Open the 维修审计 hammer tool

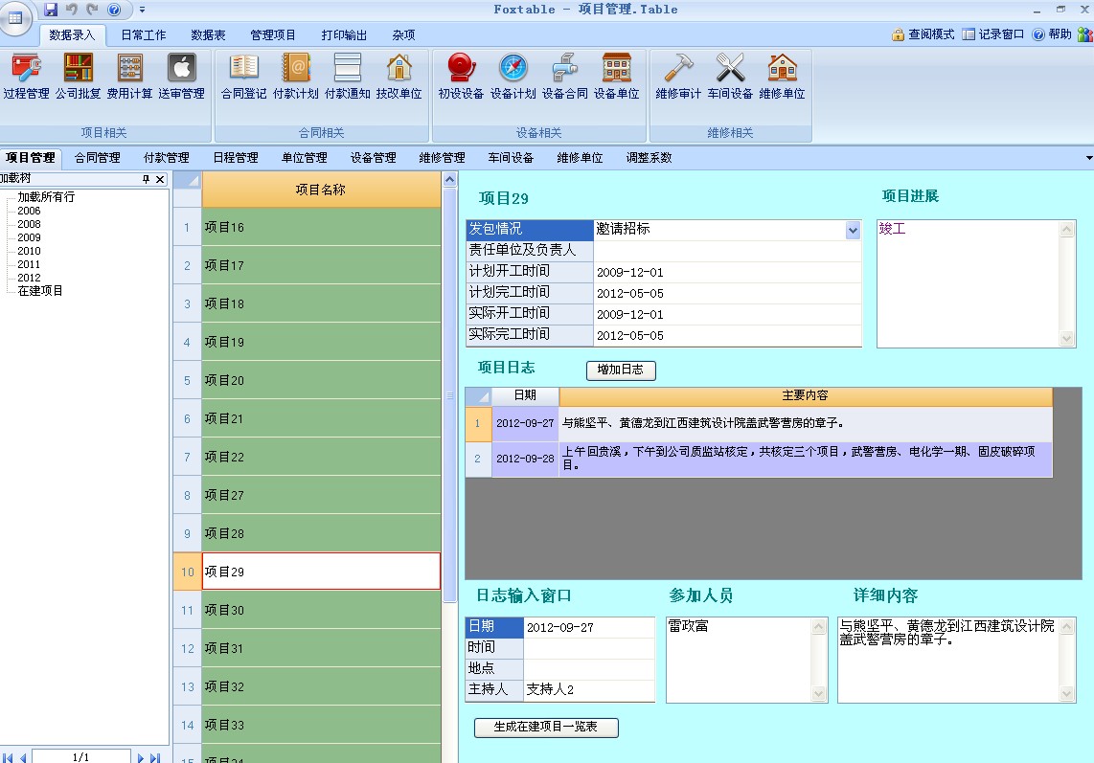coord(678,77)
